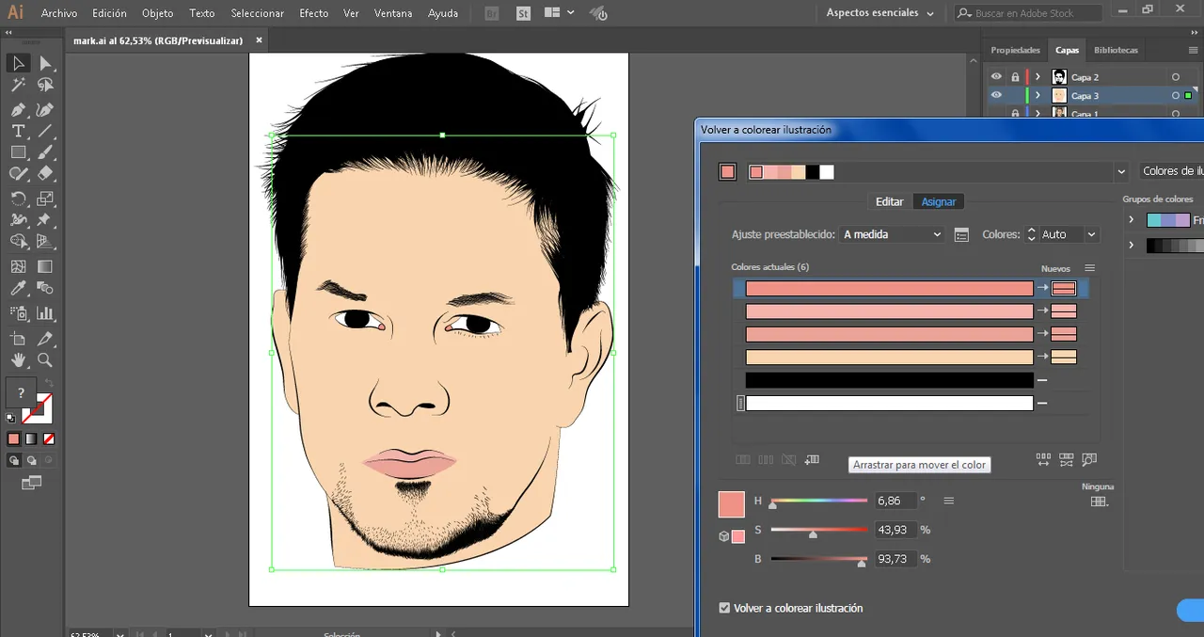
Task: Open the Ajuste preestablecido dropdown
Action: [x=892, y=234]
